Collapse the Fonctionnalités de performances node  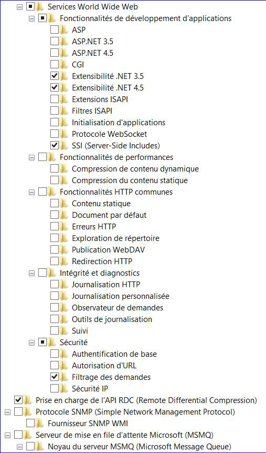click(x=32, y=158)
